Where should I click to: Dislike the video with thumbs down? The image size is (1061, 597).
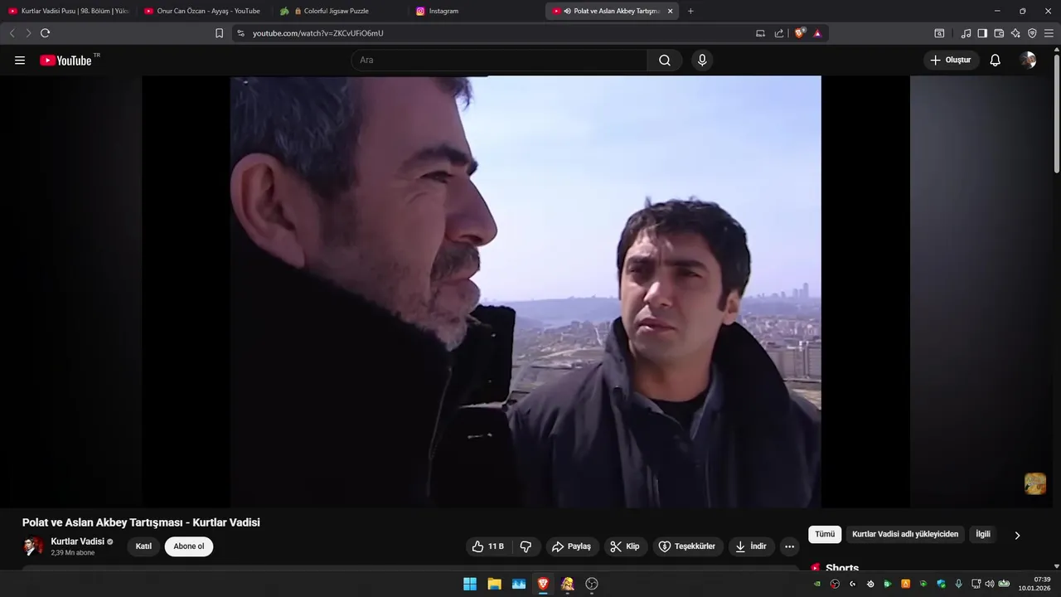click(526, 546)
